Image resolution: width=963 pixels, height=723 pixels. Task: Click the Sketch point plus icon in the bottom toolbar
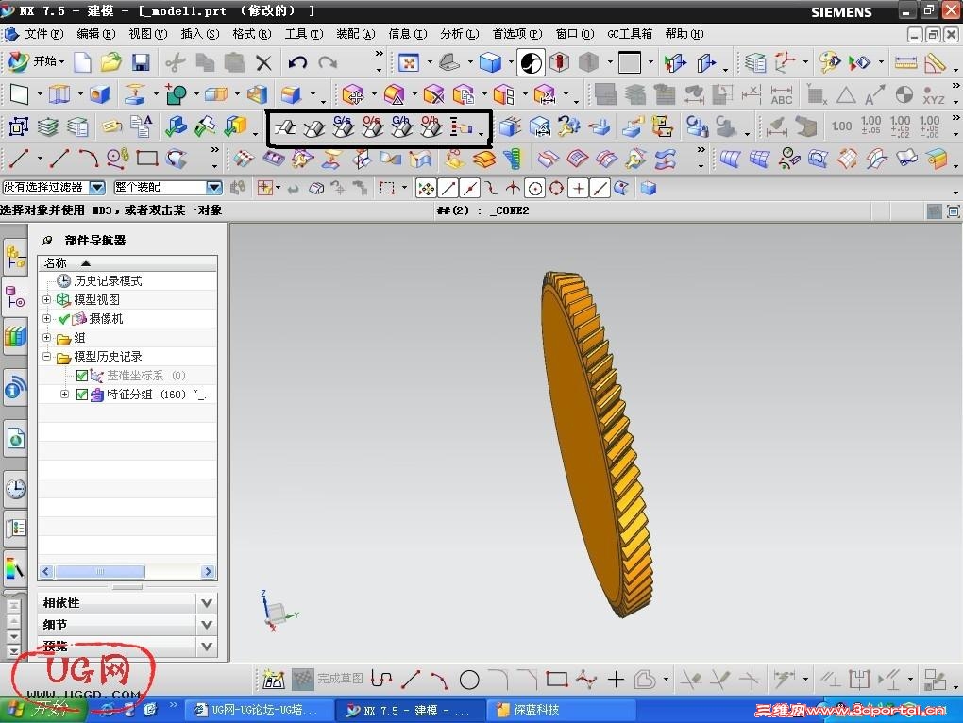coord(616,680)
